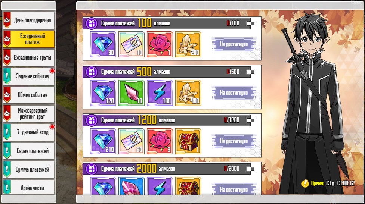Open Межсерверный рейтинг трат tab
The height and width of the screenshot is (204, 365).
tap(29, 114)
